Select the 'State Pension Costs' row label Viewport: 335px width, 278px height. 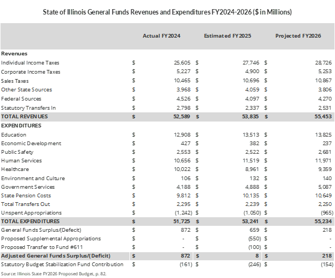(26, 196)
